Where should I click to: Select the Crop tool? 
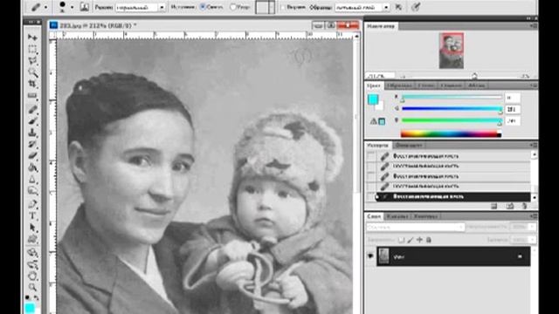click(x=32, y=85)
